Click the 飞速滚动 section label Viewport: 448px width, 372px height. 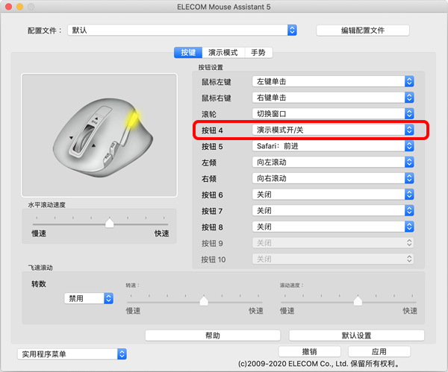40,268
